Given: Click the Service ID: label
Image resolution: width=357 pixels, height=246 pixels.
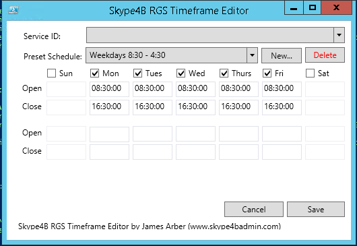Looking at the screenshot, I should click(42, 36).
